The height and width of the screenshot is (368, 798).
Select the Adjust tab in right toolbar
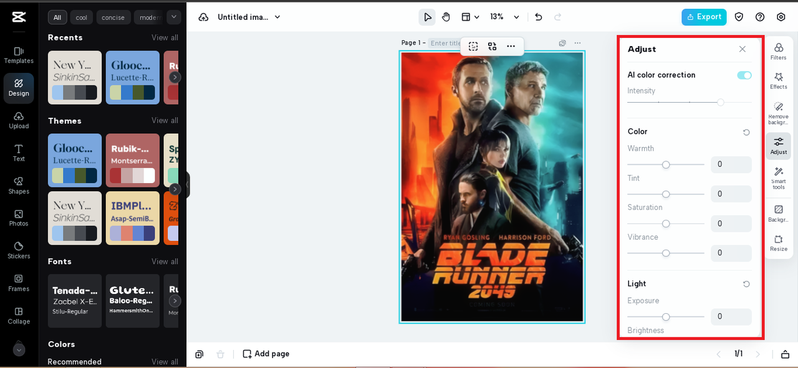779,146
